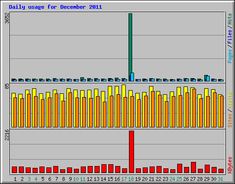Click day label 6 on the x-axis
This screenshot has width=235, height=184.
pyautogui.click(x=50, y=179)
